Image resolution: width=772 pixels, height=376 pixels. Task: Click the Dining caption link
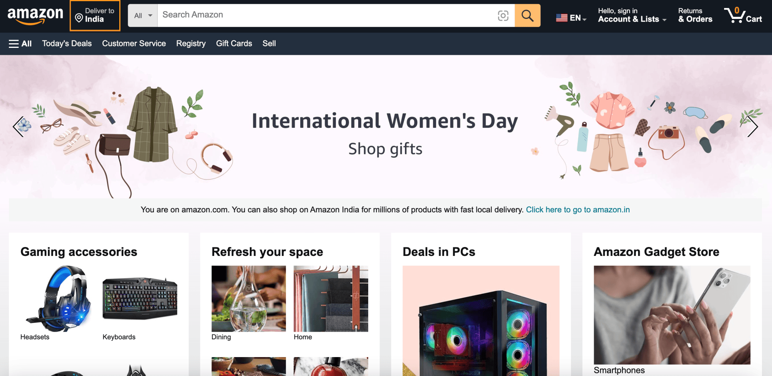pos(221,337)
